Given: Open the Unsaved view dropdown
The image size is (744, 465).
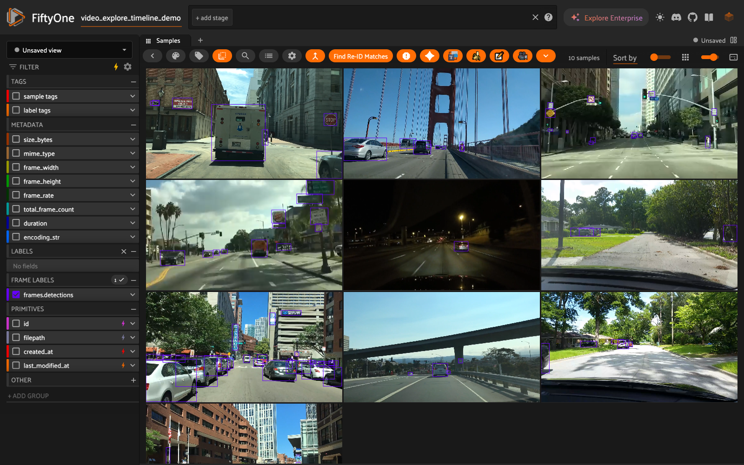Looking at the screenshot, I should click(70, 50).
